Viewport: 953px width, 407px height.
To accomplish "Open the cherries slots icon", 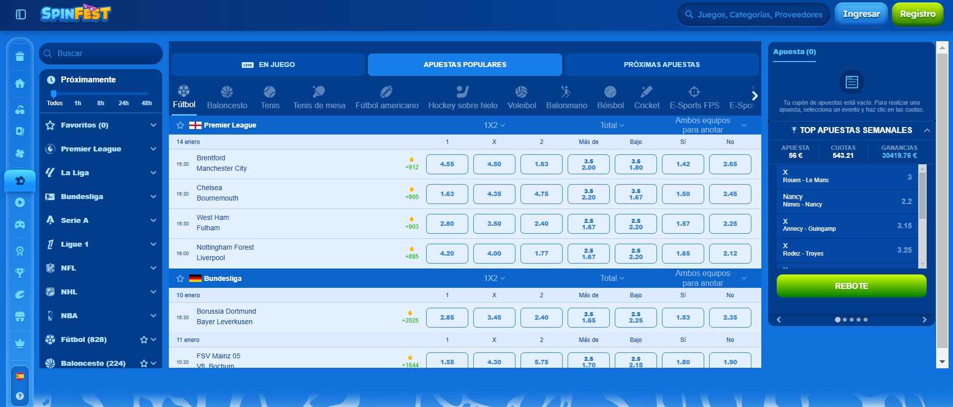I will (20, 110).
